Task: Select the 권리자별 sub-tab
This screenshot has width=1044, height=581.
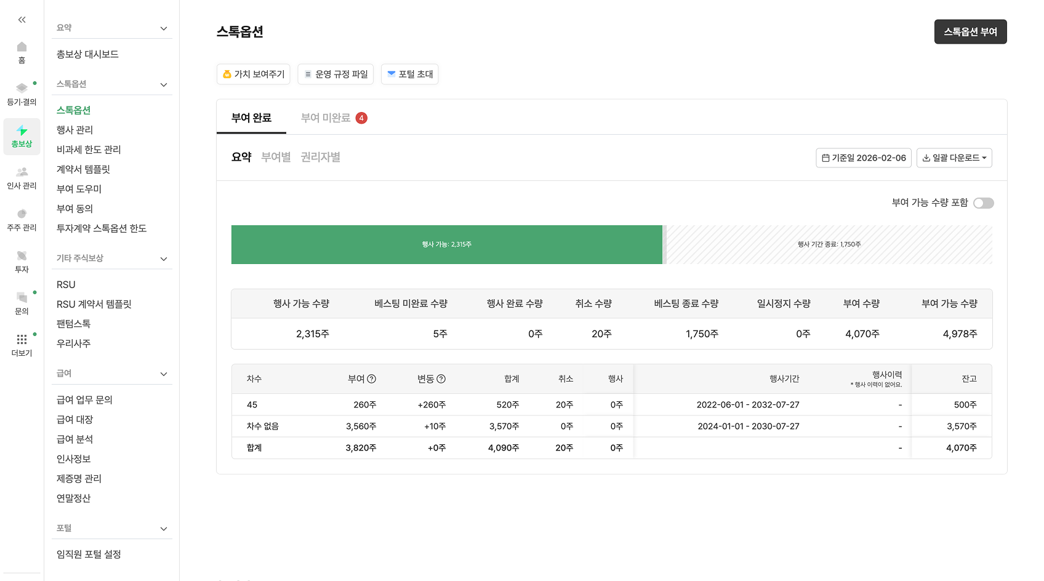Action: point(320,157)
